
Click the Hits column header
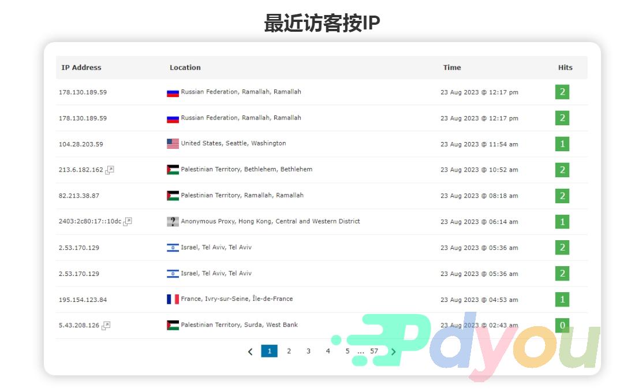(x=565, y=68)
